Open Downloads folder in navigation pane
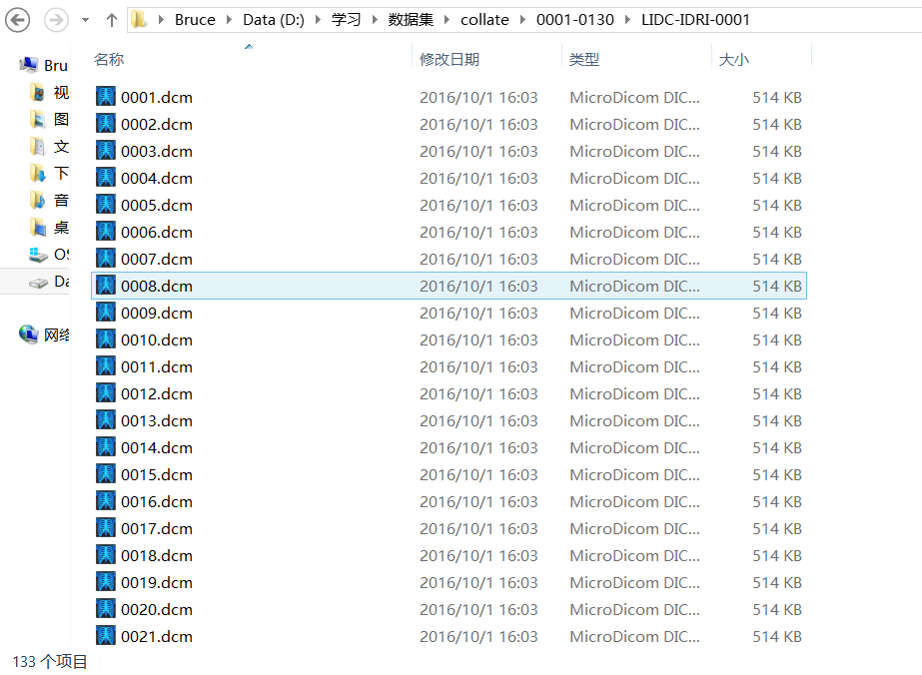This screenshot has width=922, height=675. click(49, 174)
